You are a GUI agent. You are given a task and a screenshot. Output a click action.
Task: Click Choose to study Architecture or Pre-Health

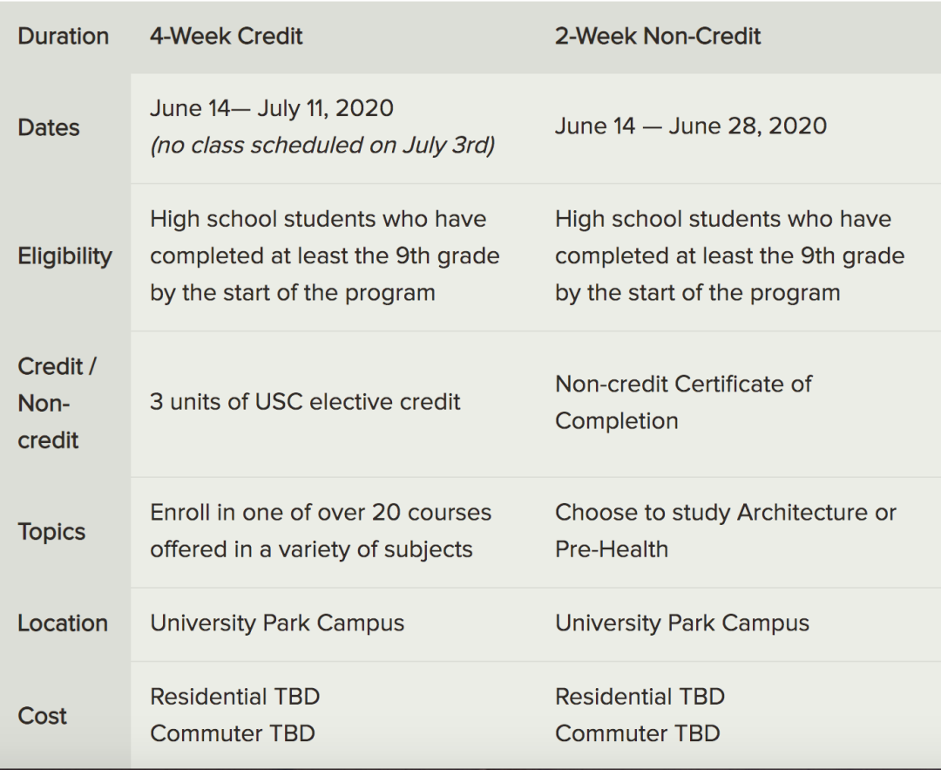coord(725,530)
